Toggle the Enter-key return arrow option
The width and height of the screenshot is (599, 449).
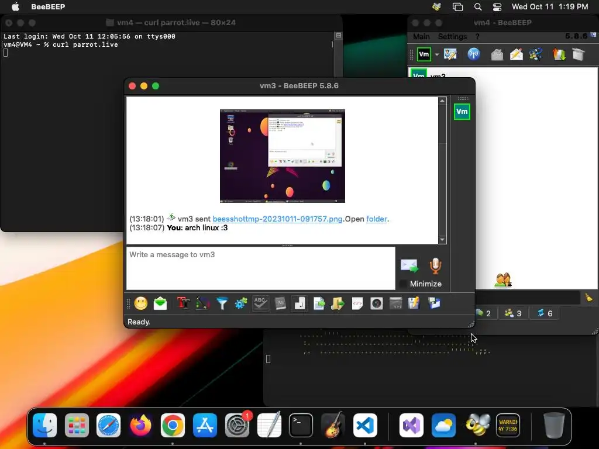tap(299, 303)
